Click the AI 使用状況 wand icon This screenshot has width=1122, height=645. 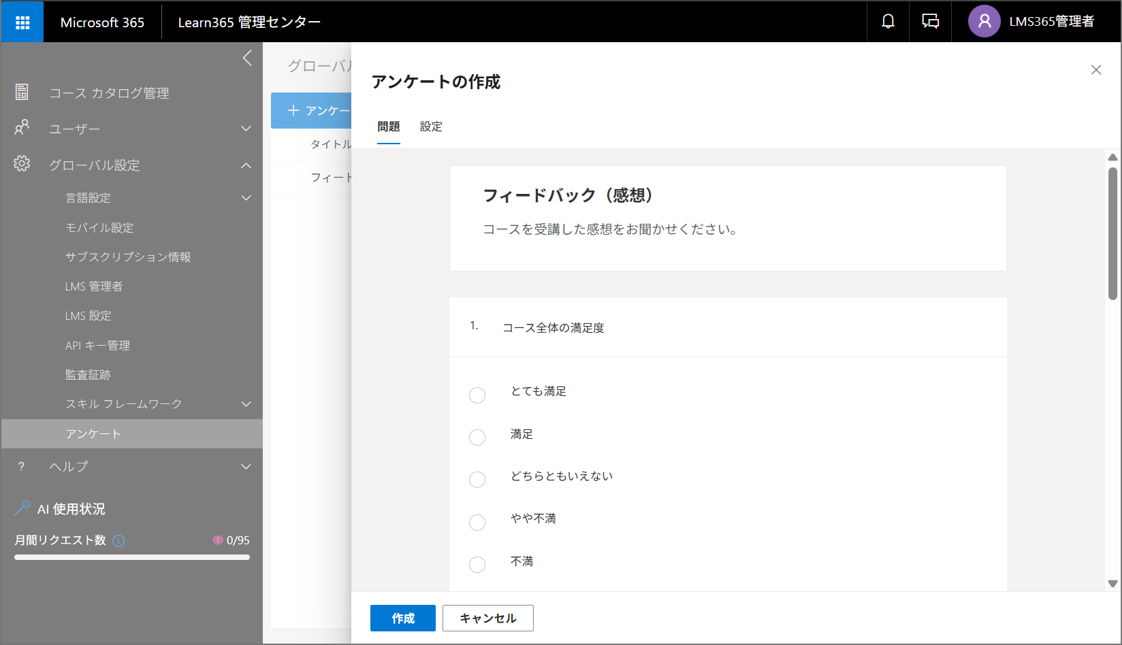(22, 508)
